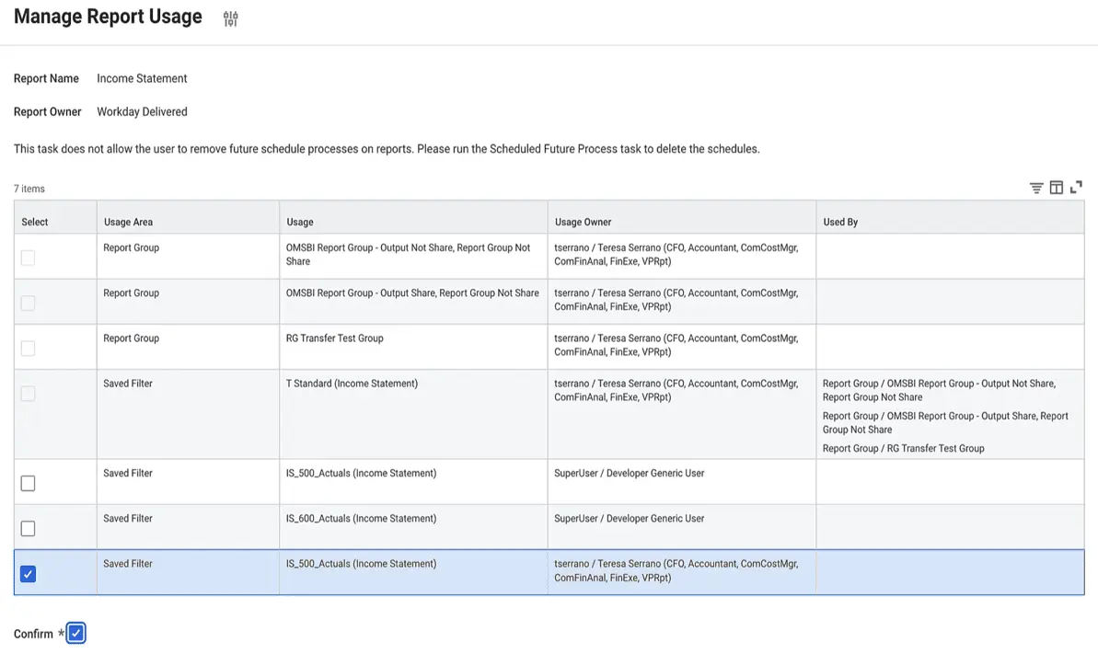Image resolution: width=1098 pixels, height=654 pixels.
Task: Open the column preferences grid icon
Action: 1056,188
